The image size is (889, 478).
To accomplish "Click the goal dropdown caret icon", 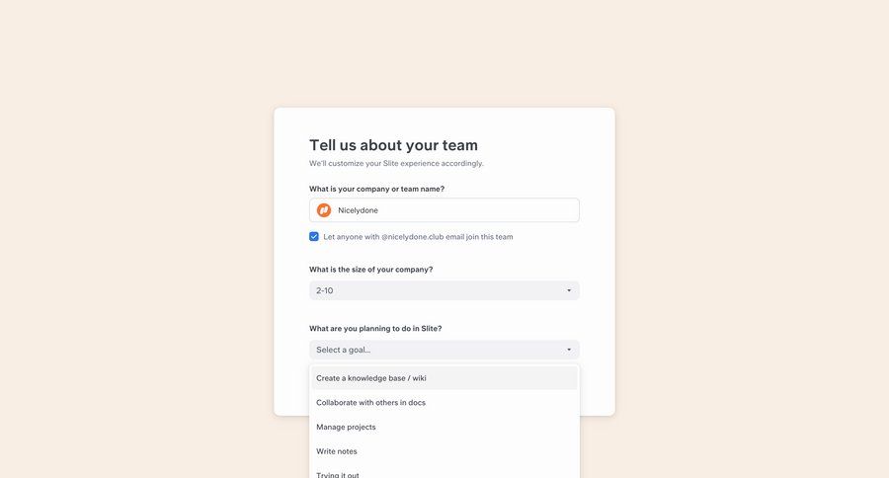I will click(569, 350).
